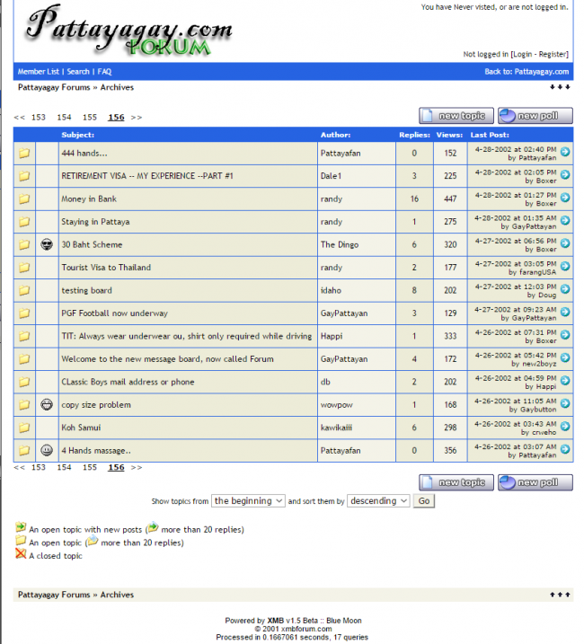The height and width of the screenshot is (644, 584).
Task: Click last-post arrow for Money in Bank
Action: click(565, 198)
